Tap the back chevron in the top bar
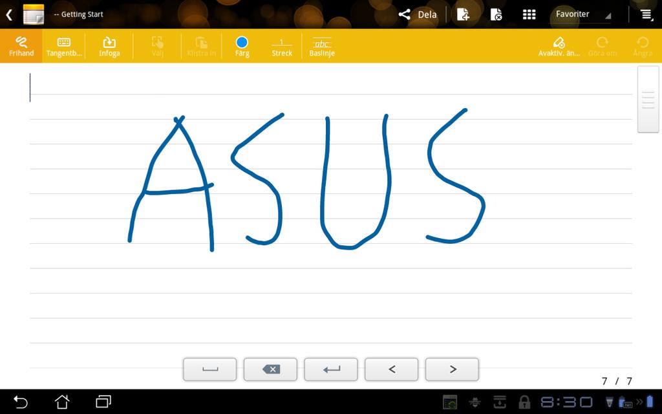Screen dimensions: 662x414 (9, 15)
